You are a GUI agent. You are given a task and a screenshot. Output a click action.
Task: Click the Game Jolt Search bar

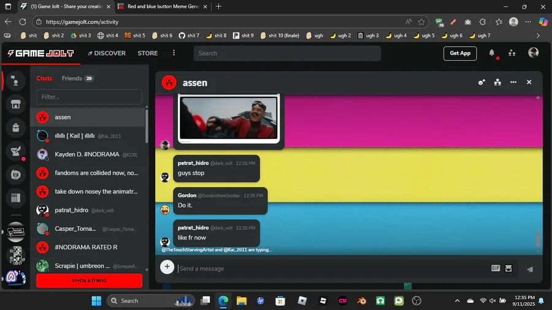point(287,53)
